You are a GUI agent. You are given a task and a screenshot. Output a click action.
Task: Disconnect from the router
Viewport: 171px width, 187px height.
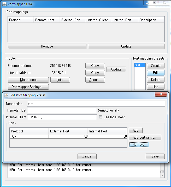click(28, 80)
